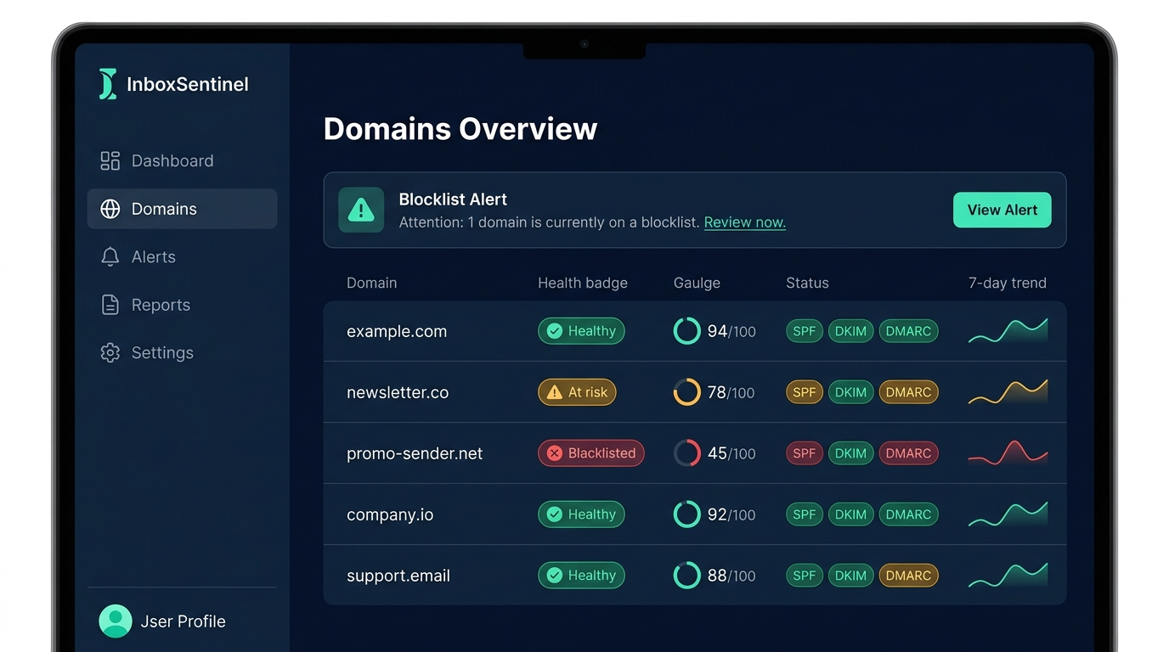
Task: Click the support.email domain name
Action: 398,576
